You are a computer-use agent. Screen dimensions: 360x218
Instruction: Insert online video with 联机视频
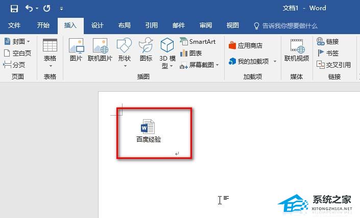(297, 50)
